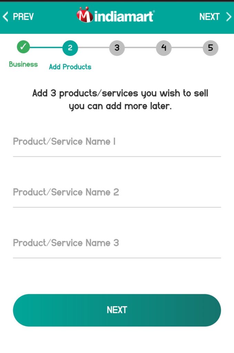Click the gray progress line after step 2

point(93,48)
